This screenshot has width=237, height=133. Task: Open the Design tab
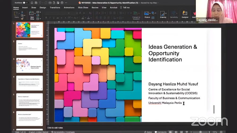click(43, 7)
